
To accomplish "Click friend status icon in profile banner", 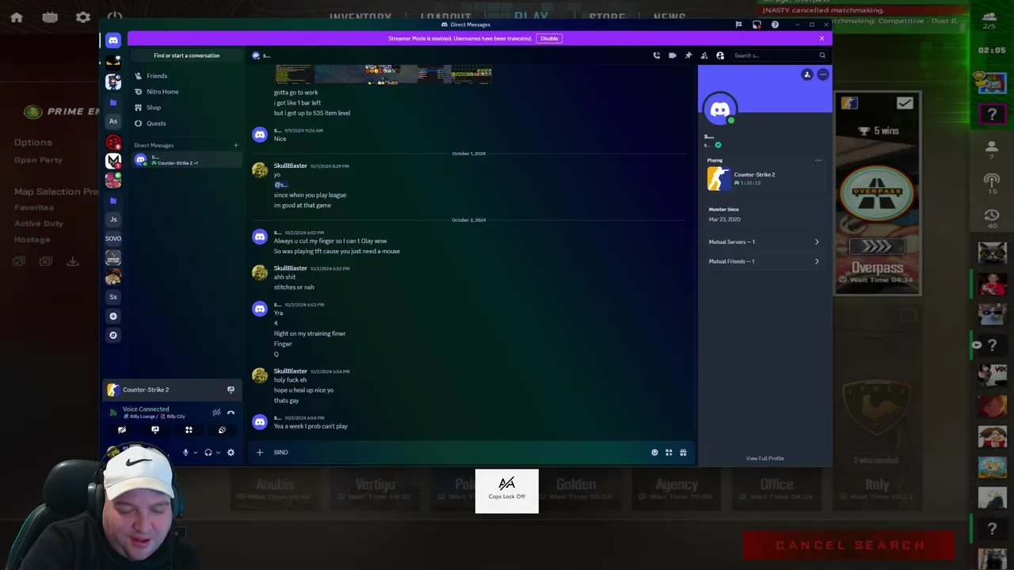I will click(x=806, y=74).
